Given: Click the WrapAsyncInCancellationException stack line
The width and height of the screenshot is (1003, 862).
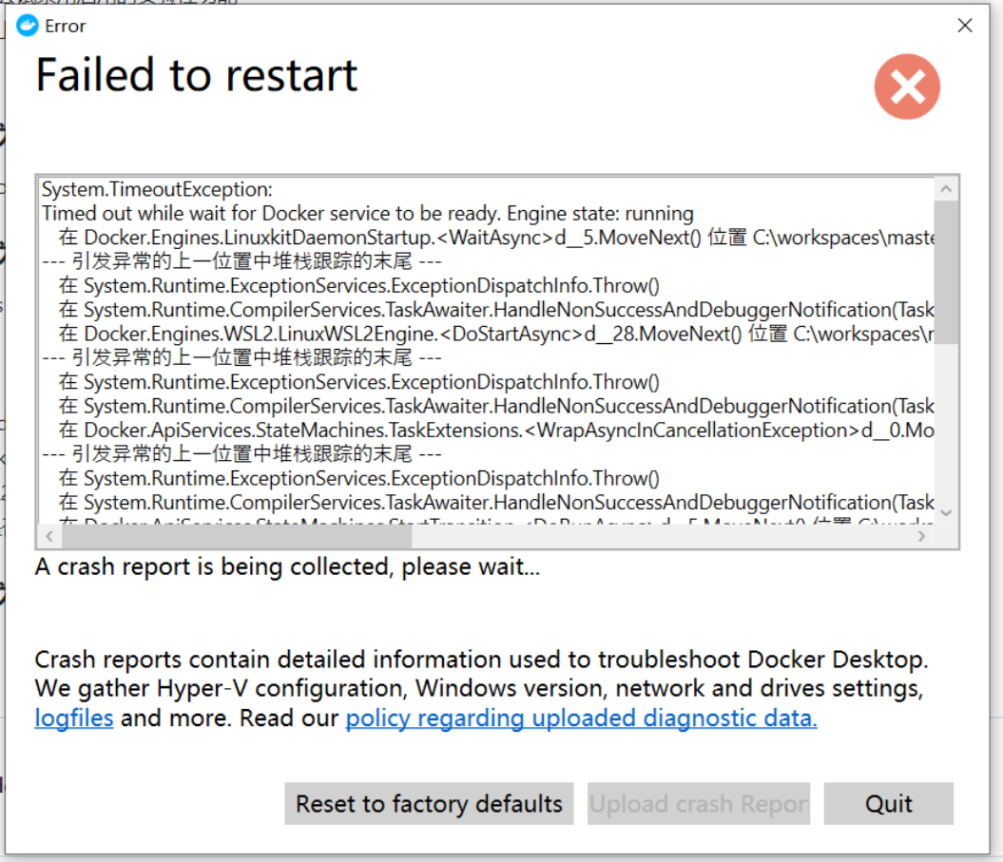Looking at the screenshot, I should click(496, 431).
